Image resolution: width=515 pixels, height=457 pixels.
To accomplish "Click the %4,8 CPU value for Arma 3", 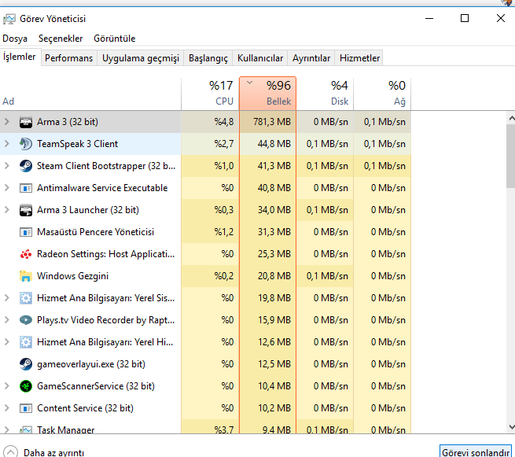I will tap(224, 122).
